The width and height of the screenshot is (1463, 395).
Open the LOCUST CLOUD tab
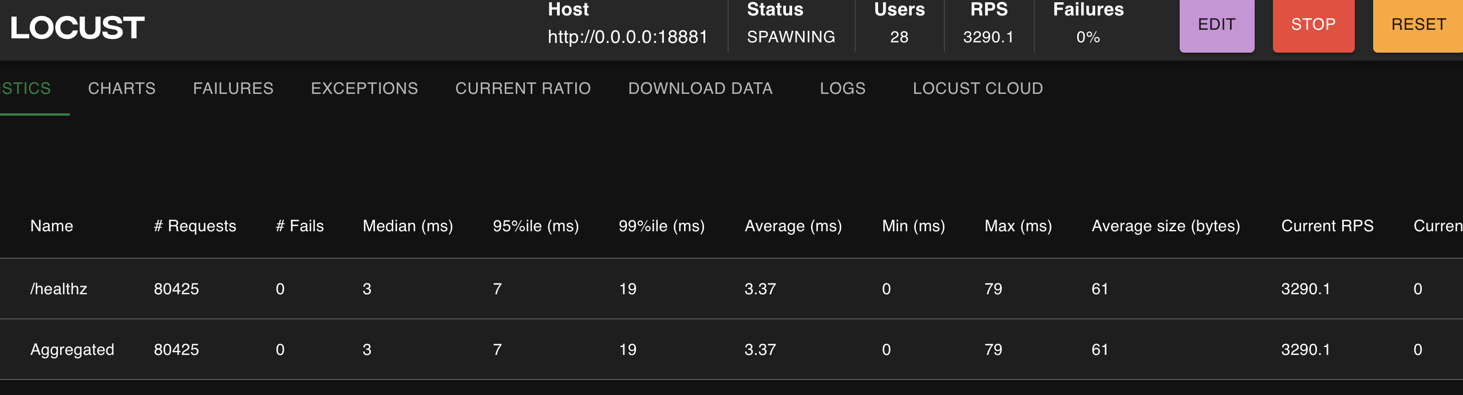pyautogui.click(x=977, y=88)
